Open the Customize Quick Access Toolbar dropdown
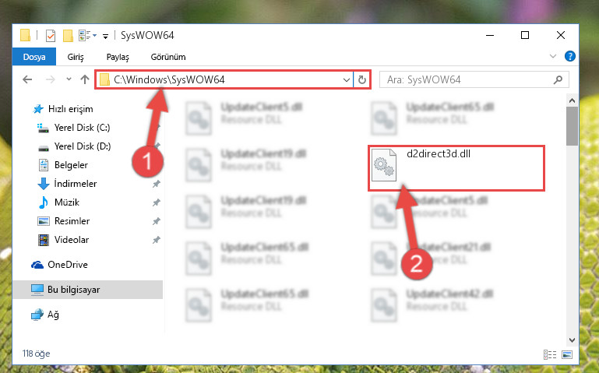599x373 pixels. point(105,36)
